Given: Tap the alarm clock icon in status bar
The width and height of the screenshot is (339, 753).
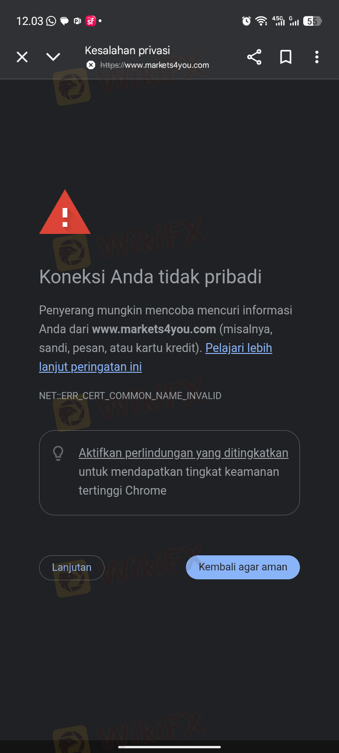Looking at the screenshot, I should [246, 21].
